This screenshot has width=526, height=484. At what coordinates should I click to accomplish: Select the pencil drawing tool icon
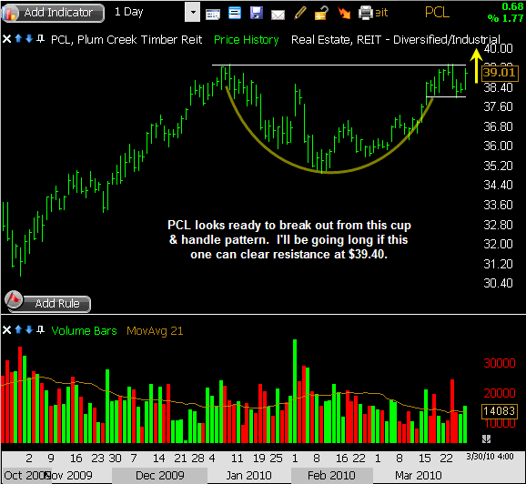click(x=300, y=13)
